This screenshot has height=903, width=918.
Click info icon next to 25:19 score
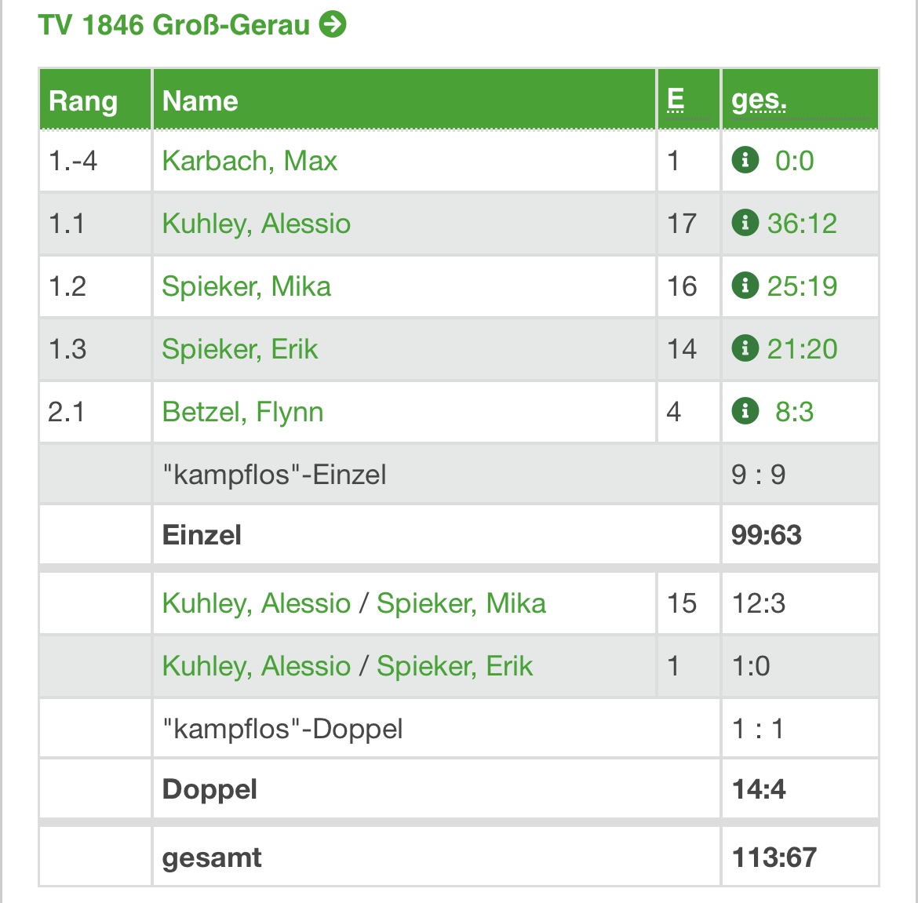(745, 285)
